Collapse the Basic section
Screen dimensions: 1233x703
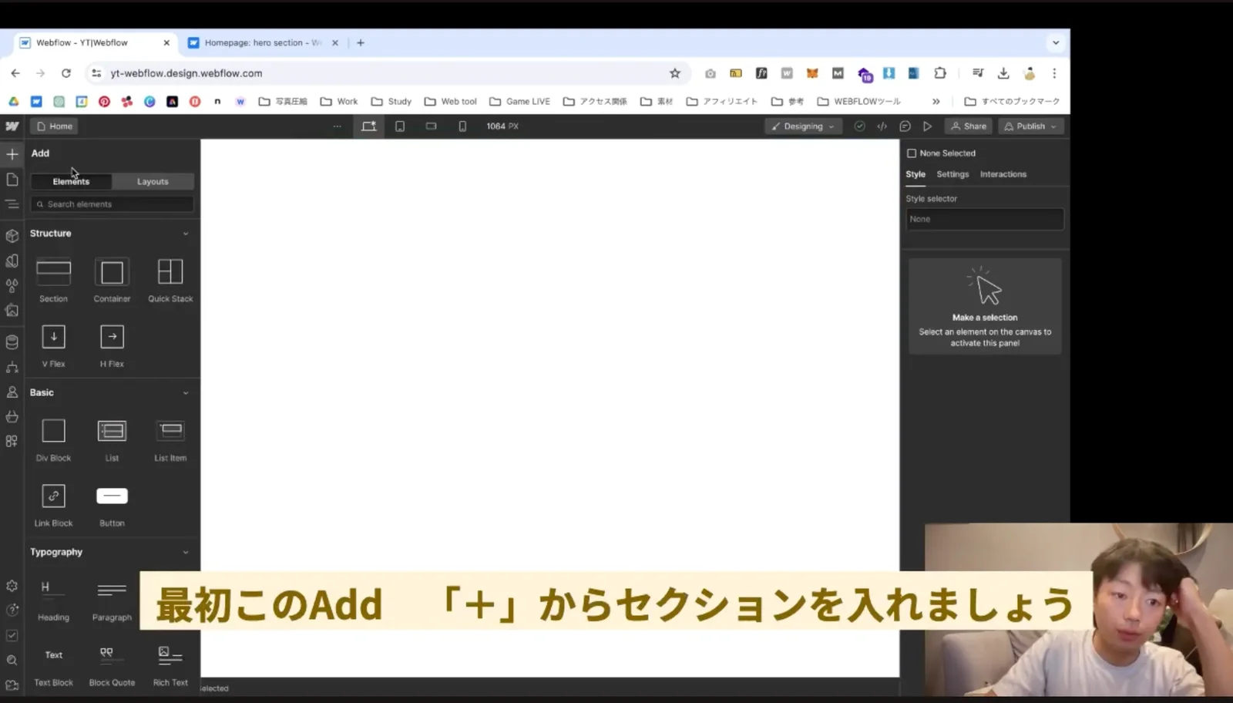pyautogui.click(x=186, y=393)
